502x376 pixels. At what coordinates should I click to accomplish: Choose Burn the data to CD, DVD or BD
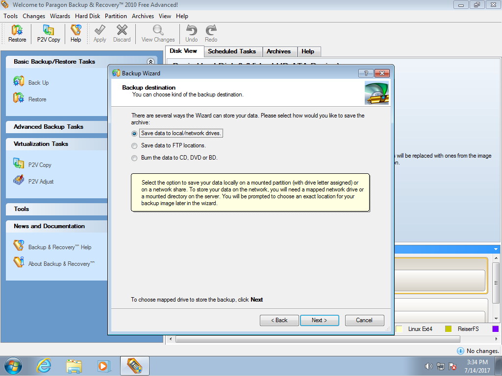pyautogui.click(x=134, y=158)
